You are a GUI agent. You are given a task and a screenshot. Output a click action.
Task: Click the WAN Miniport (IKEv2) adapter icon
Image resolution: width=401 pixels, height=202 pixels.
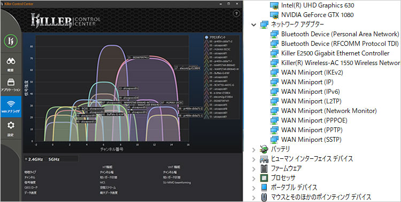274,72
